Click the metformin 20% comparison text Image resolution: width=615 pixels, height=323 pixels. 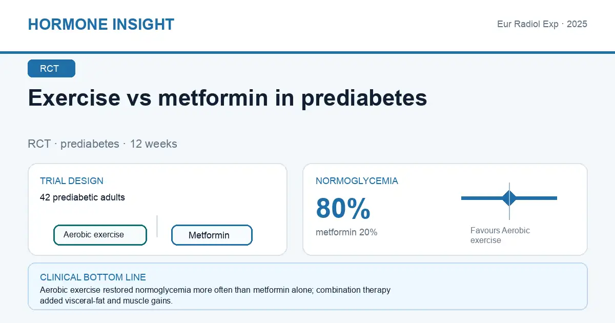(x=346, y=232)
